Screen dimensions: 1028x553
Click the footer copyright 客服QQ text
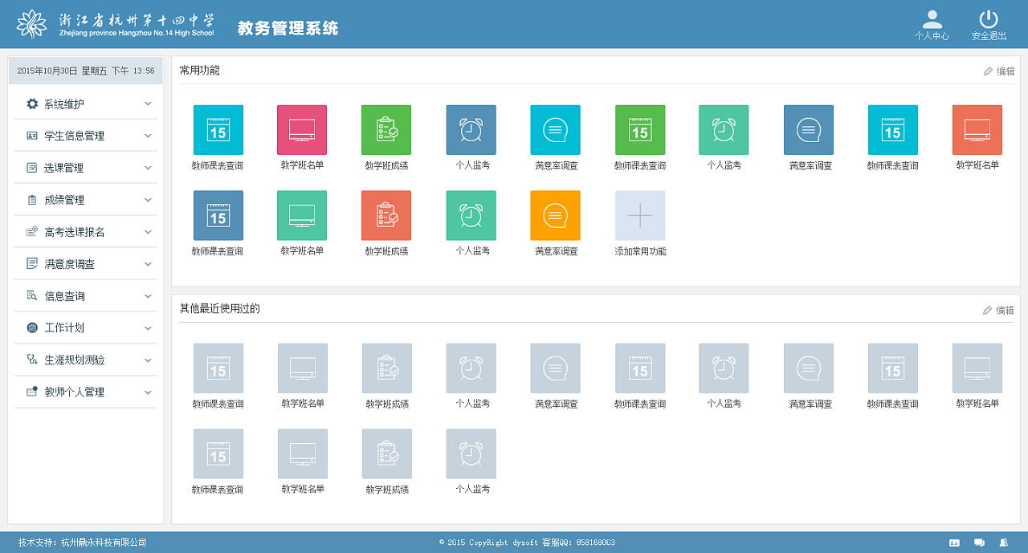578,543
